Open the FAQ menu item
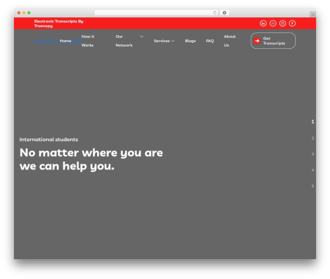The image size is (330, 279). (x=210, y=41)
